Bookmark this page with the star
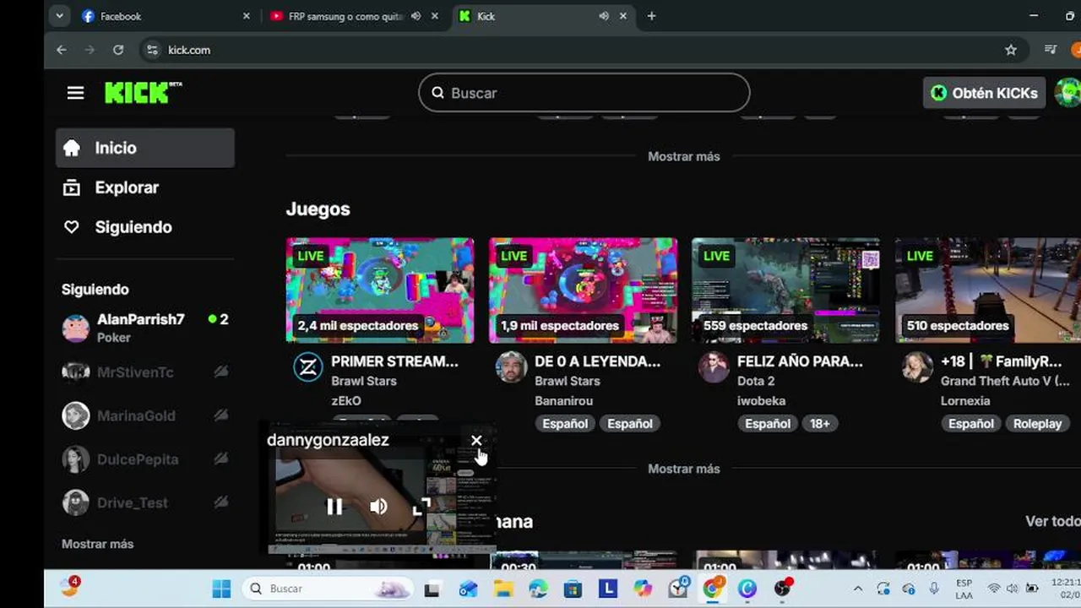1081x608 pixels. pos(1011,50)
